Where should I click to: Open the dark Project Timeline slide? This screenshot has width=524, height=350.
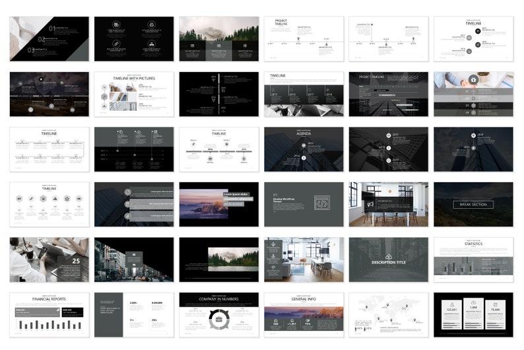(x=389, y=94)
